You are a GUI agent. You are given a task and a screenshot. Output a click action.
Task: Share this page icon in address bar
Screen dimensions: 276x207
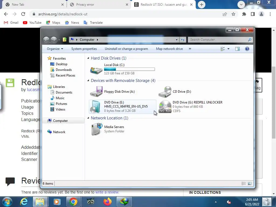[225, 14]
